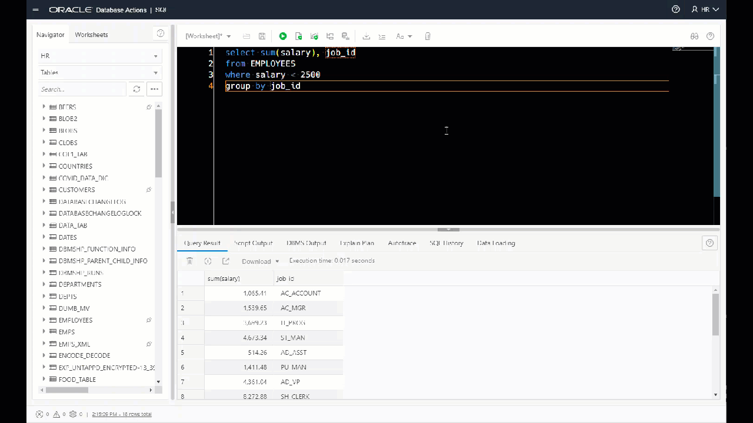Viewport: 753px width, 423px height.
Task: Click the errors count icon in status bar
Action: pos(39,414)
